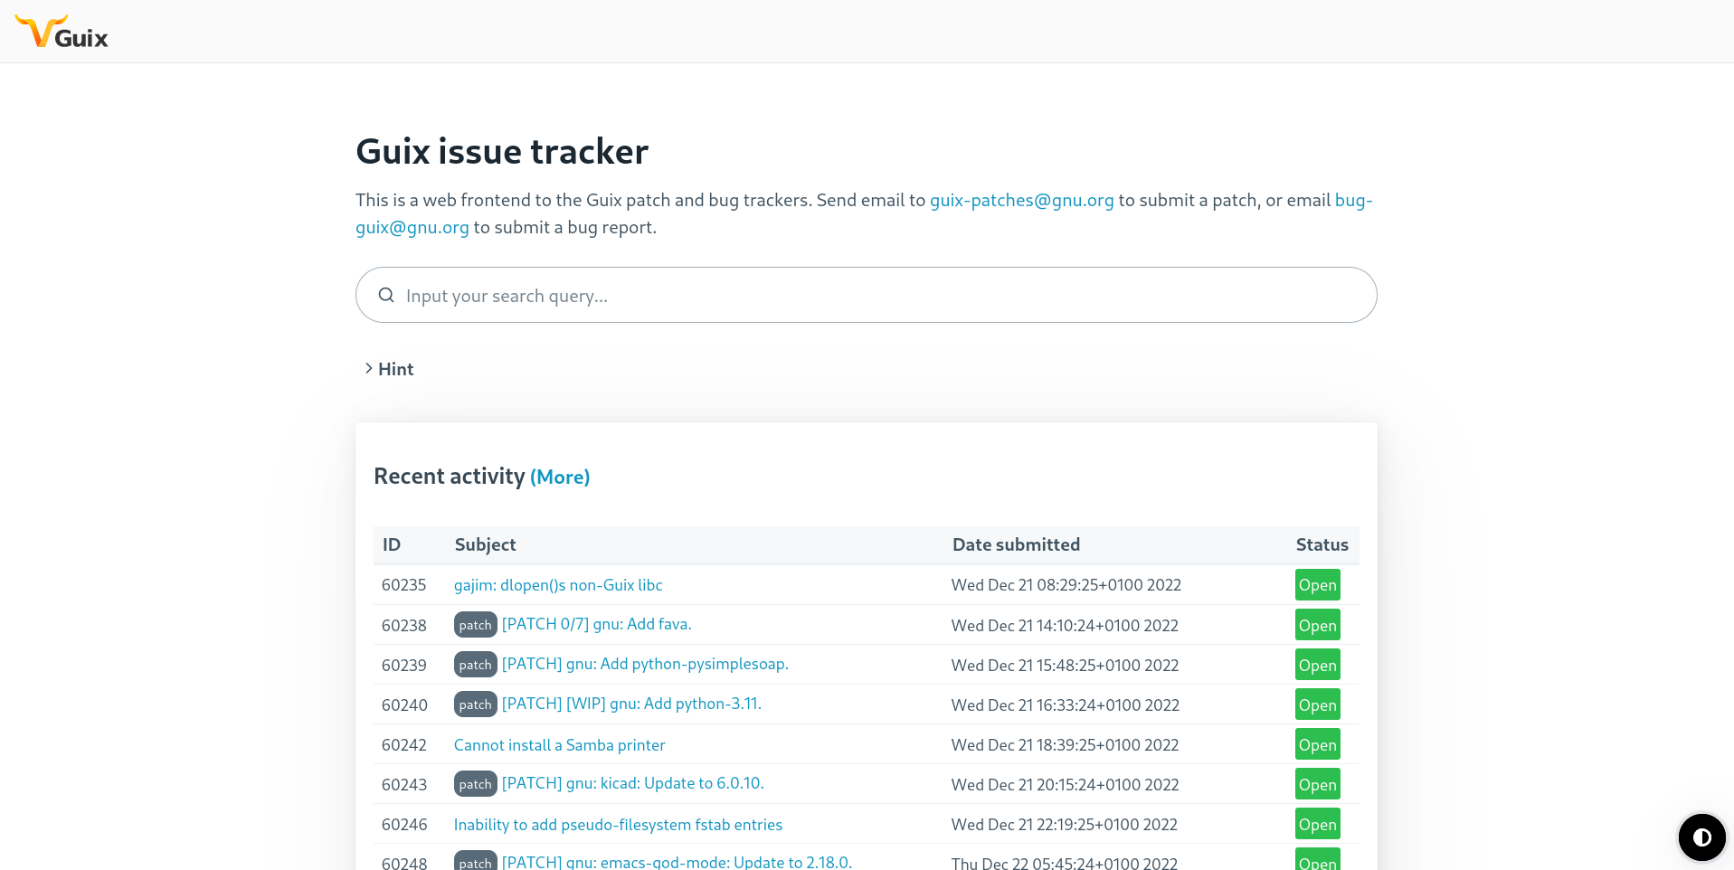Select date 'Wed Dec 21 16:33:24+0100 2022'

point(1066,705)
